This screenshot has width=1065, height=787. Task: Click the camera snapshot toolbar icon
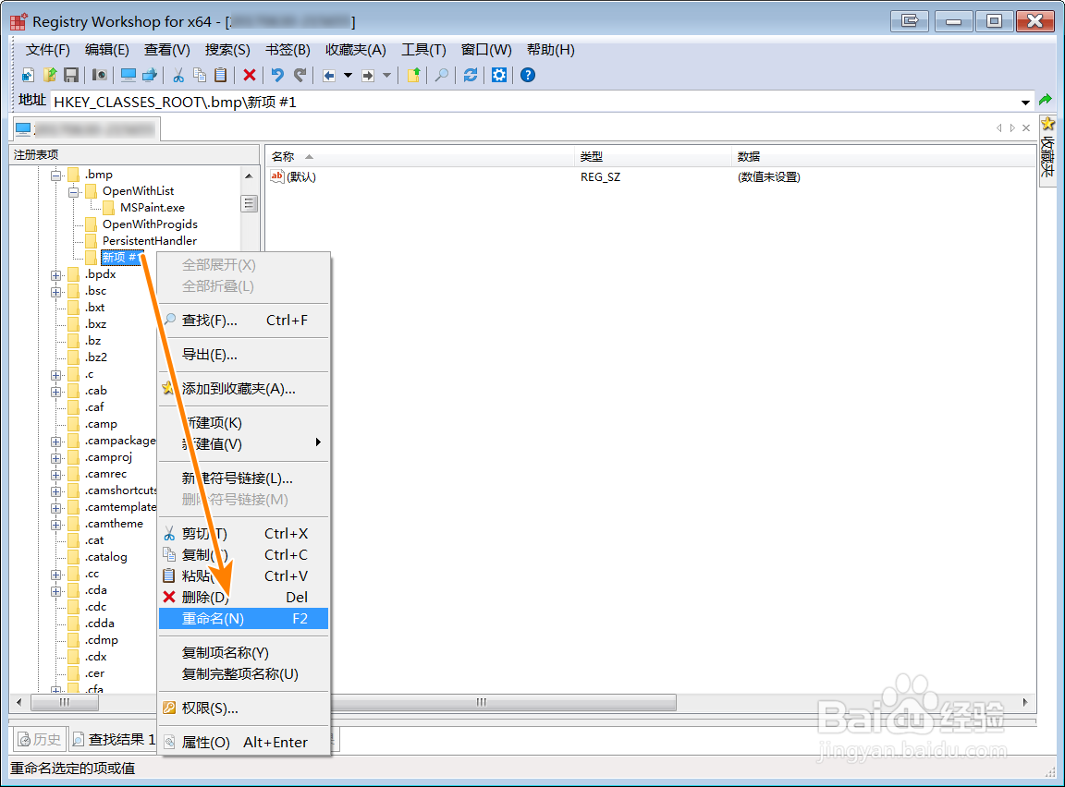tap(100, 76)
